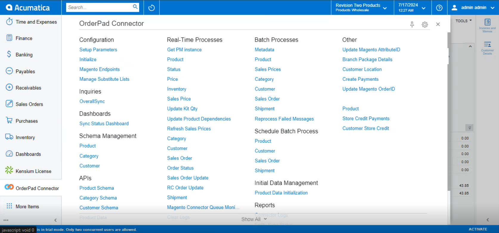
Task: Open Product Schema API link
Action: coord(97,188)
